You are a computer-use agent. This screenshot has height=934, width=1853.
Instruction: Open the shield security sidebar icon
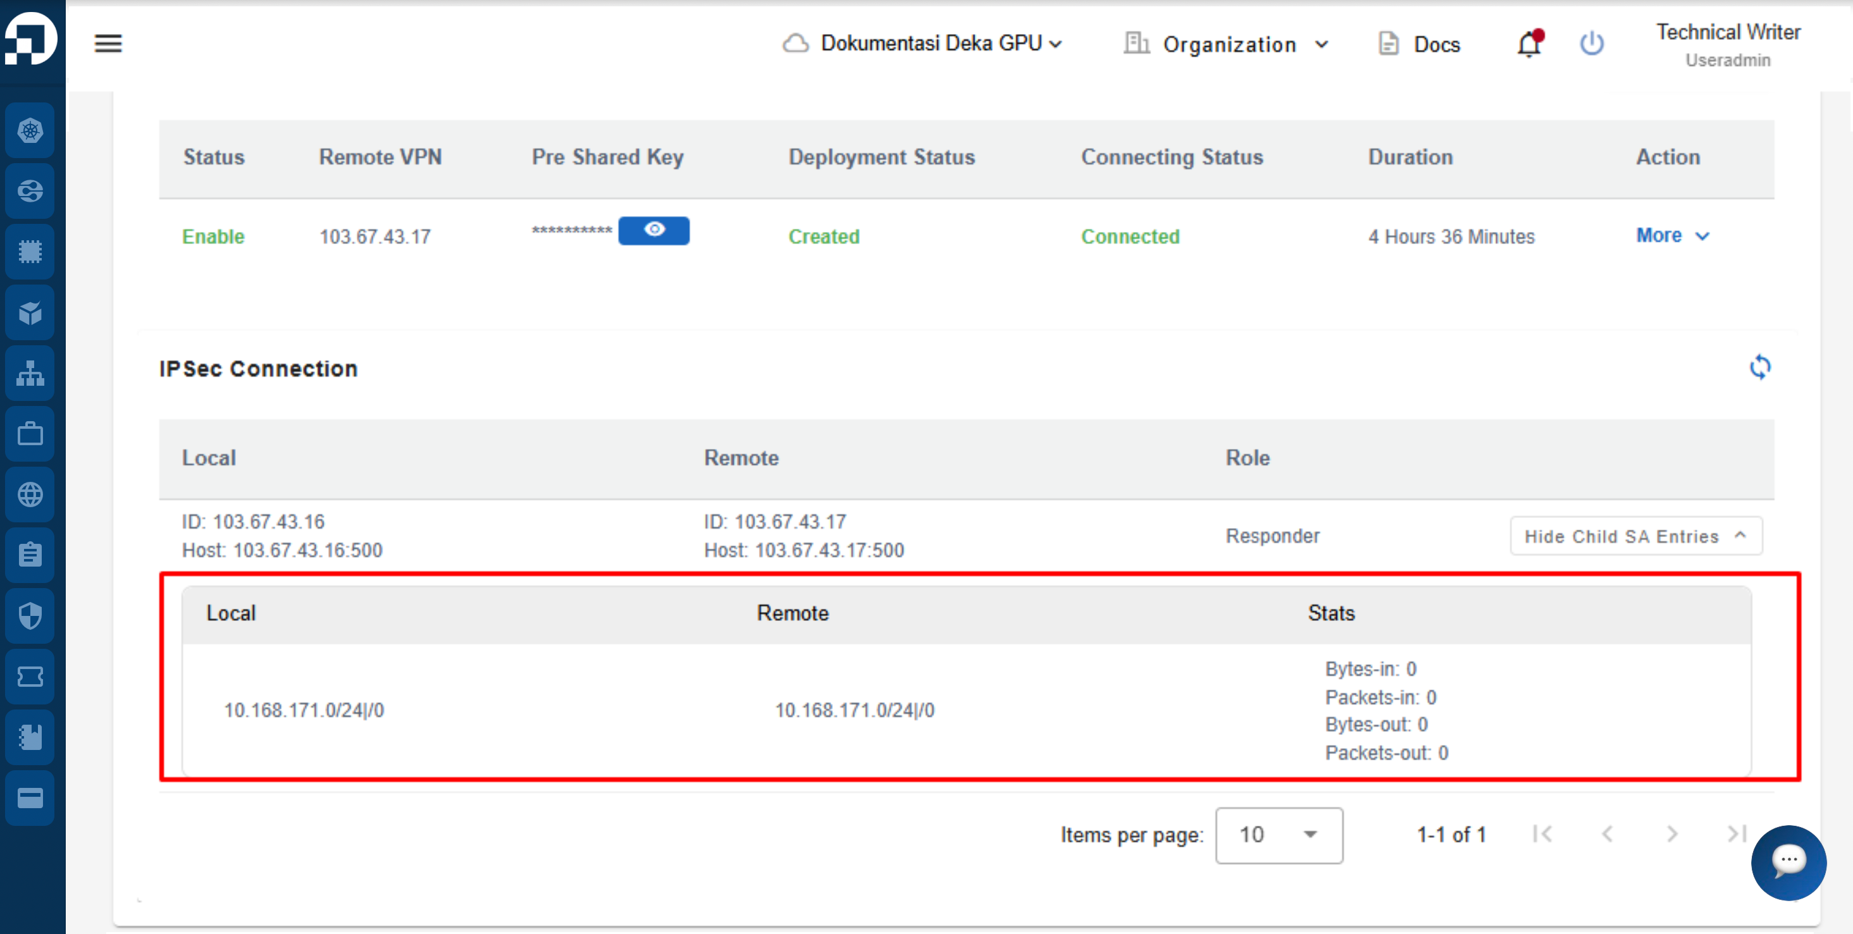tap(30, 616)
